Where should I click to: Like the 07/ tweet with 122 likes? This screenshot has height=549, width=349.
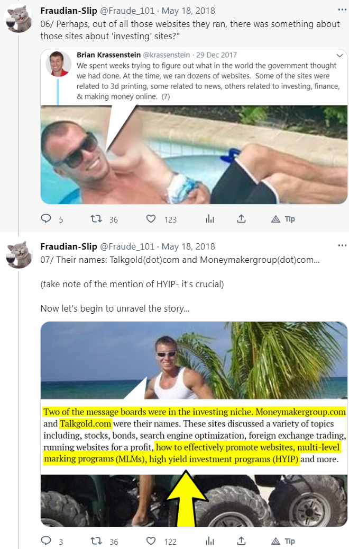click(x=151, y=541)
